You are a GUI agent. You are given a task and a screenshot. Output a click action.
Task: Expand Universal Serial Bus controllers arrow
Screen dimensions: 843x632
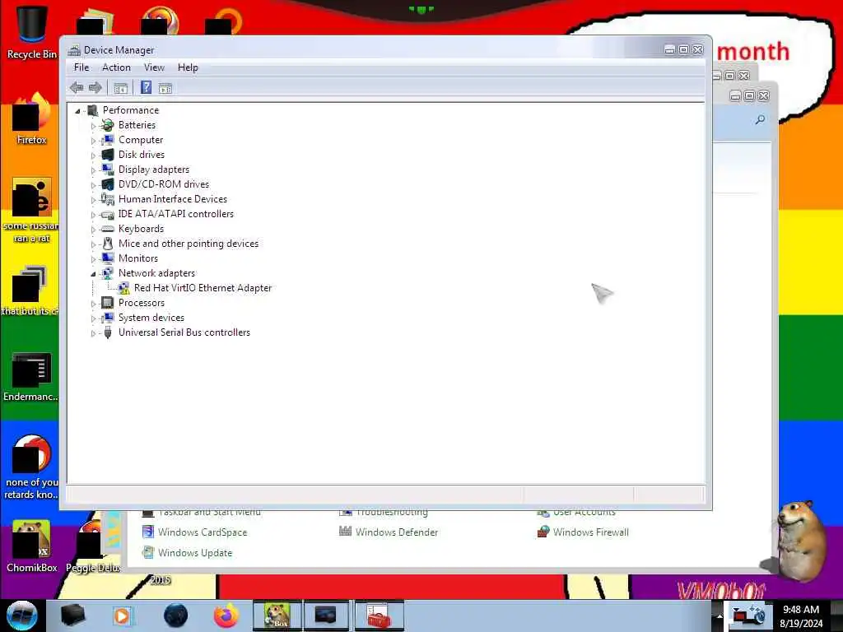coord(93,333)
